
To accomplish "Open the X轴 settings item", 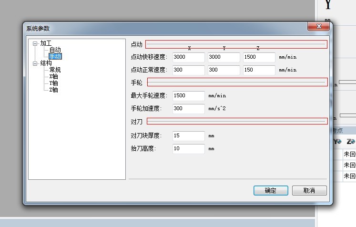I will click(54, 76).
